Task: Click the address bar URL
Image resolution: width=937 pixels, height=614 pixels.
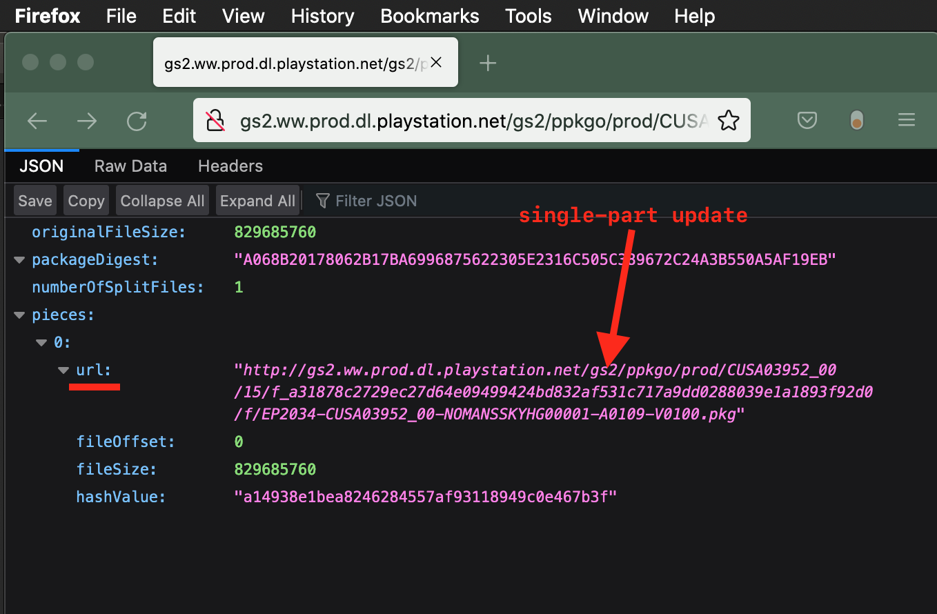Action: [474, 121]
